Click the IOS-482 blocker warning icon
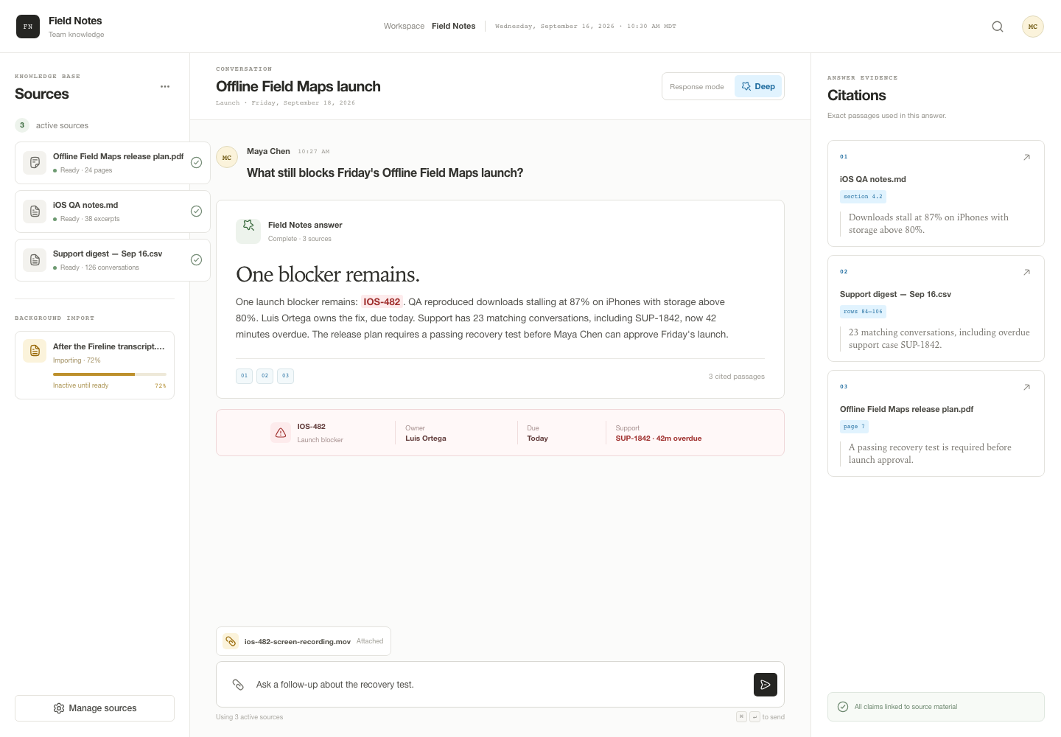 281,433
